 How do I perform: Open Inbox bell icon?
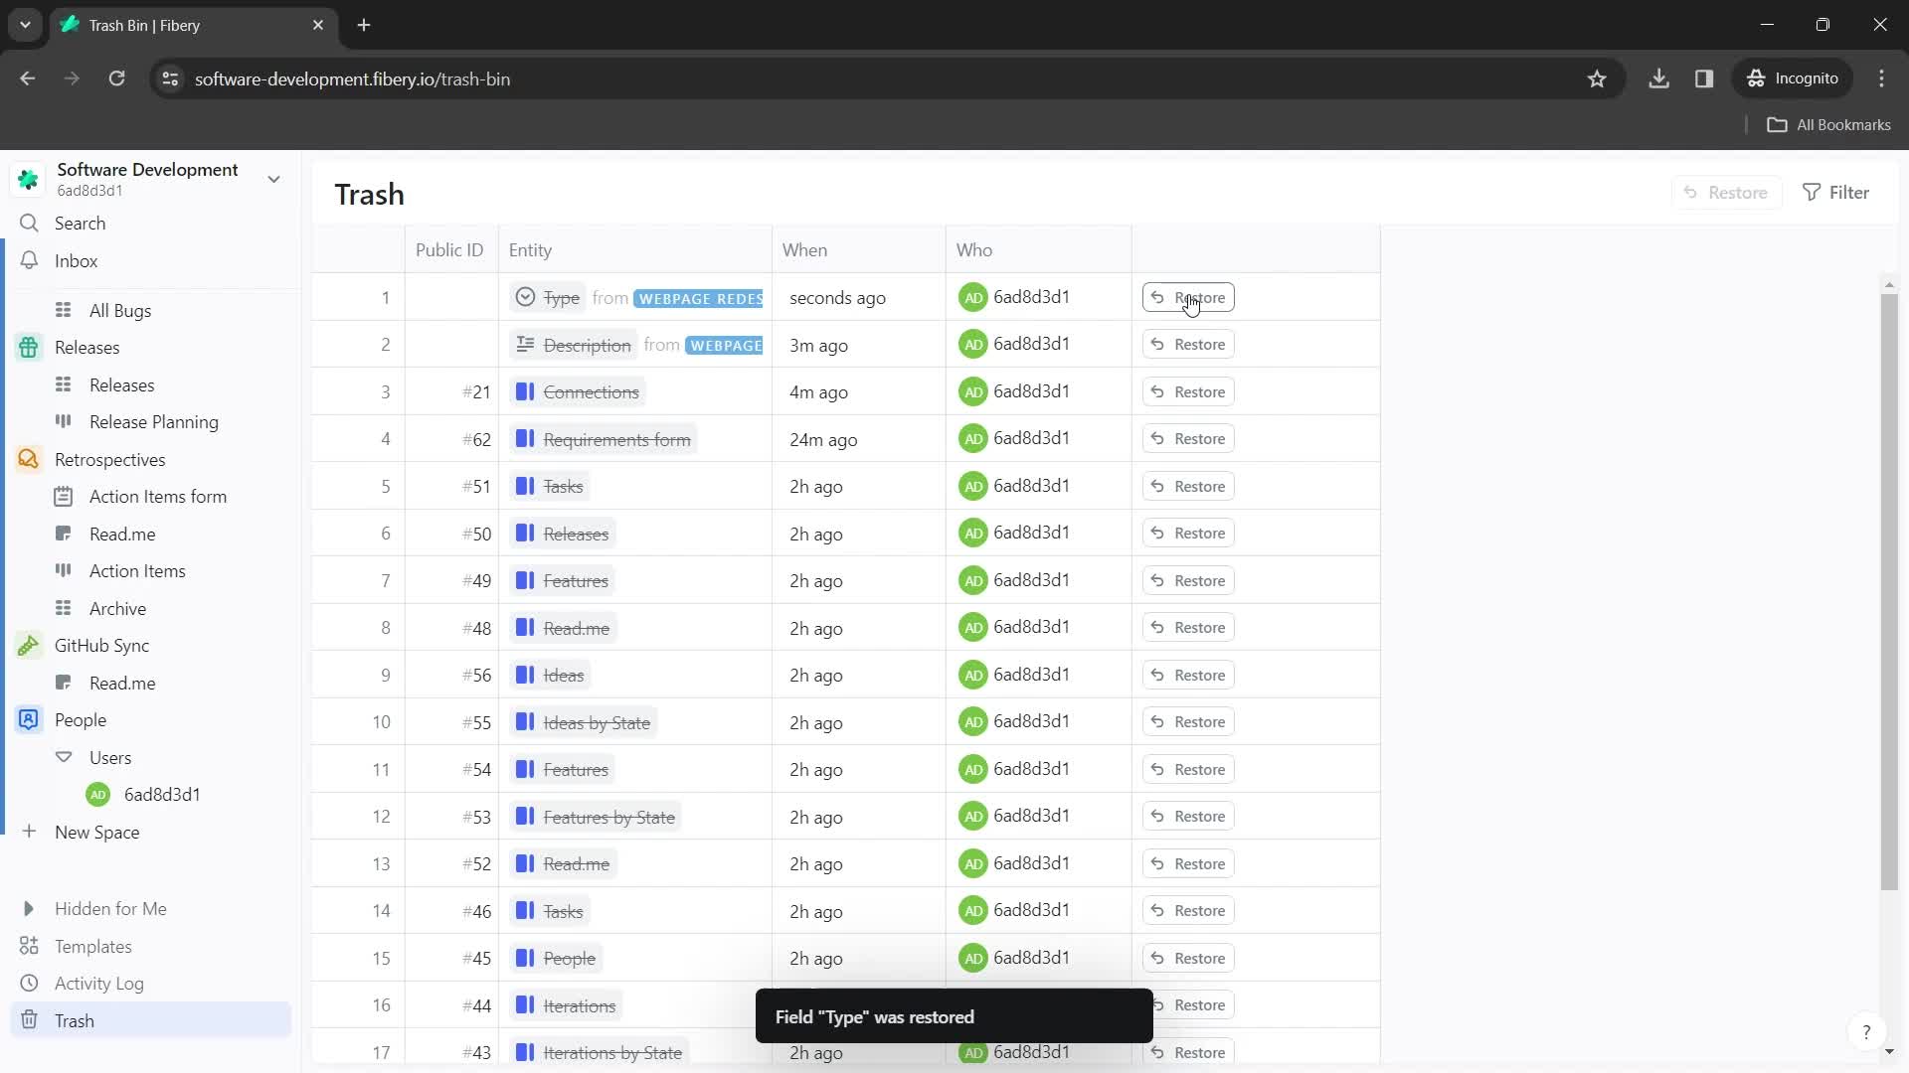(29, 260)
